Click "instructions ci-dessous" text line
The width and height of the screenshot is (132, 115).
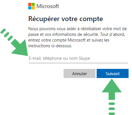click(x=50, y=46)
